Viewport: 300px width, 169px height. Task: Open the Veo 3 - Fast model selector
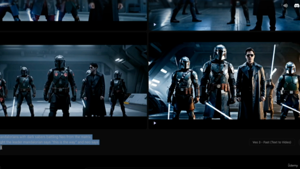(x=272, y=142)
